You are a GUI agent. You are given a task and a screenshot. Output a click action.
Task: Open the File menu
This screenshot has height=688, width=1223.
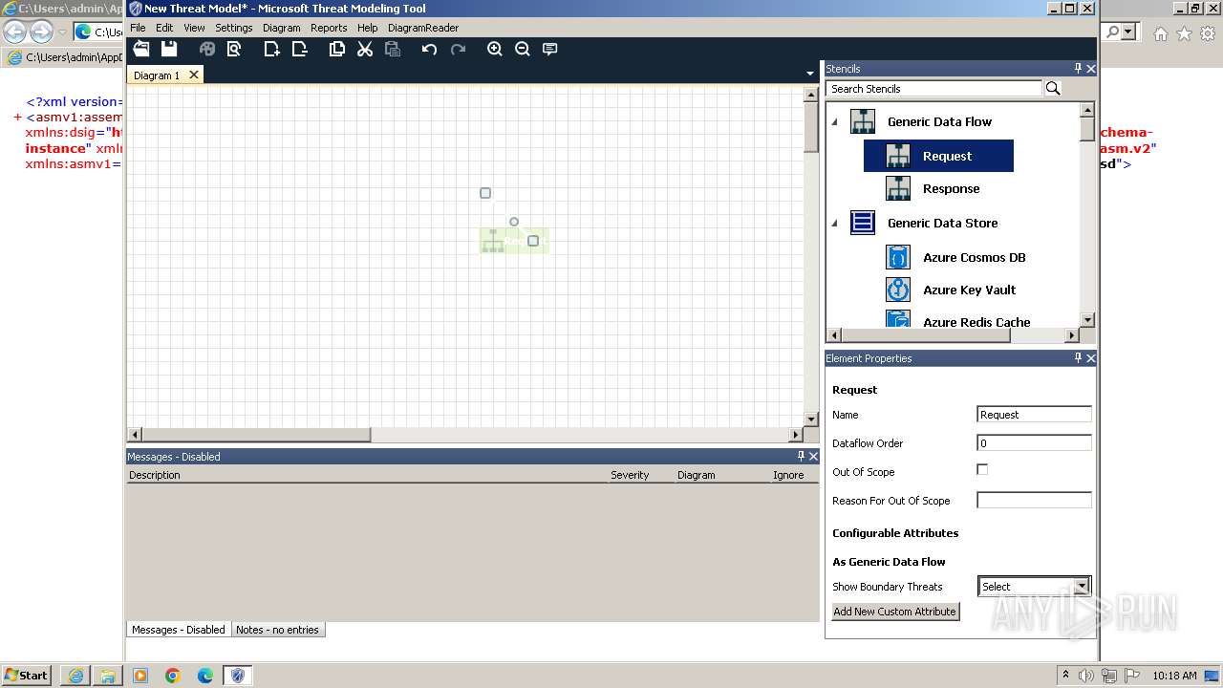coord(138,28)
